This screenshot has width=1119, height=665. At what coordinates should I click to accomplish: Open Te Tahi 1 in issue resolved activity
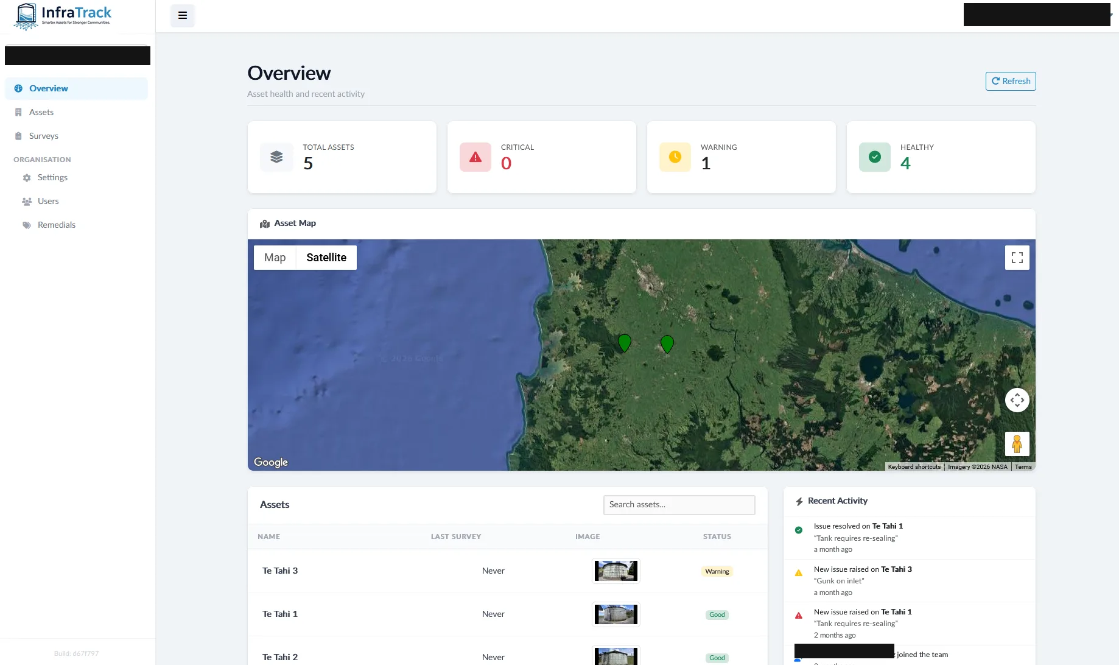pos(887,526)
